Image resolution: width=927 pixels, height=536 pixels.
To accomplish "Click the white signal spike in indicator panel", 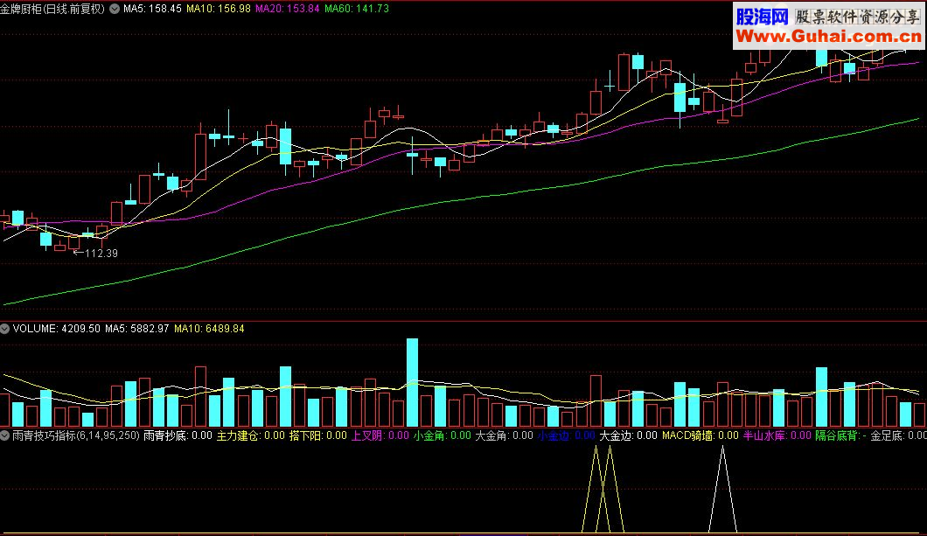I will (722, 490).
